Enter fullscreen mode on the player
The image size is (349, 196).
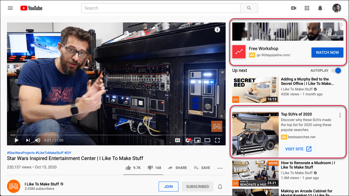(217, 140)
